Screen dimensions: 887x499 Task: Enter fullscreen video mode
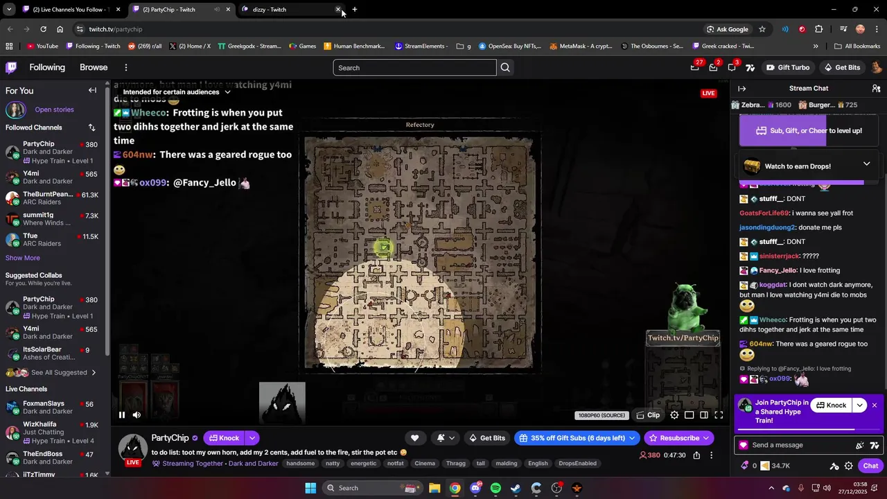click(x=719, y=415)
